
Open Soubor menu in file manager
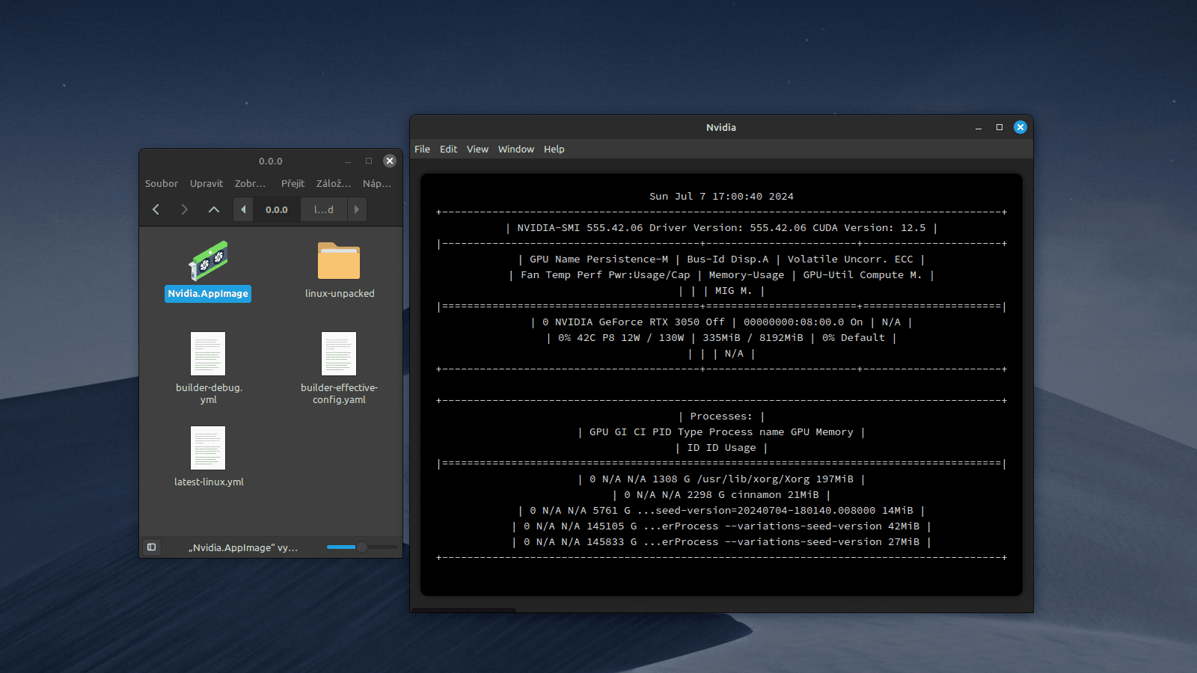click(x=162, y=183)
